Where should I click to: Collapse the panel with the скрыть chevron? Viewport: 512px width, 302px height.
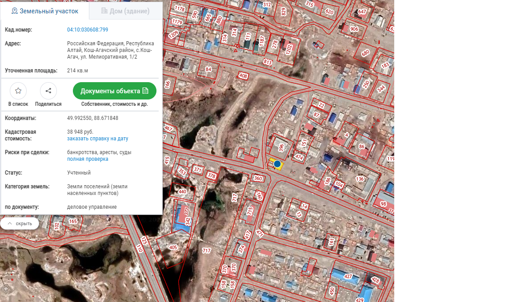(20, 223)
